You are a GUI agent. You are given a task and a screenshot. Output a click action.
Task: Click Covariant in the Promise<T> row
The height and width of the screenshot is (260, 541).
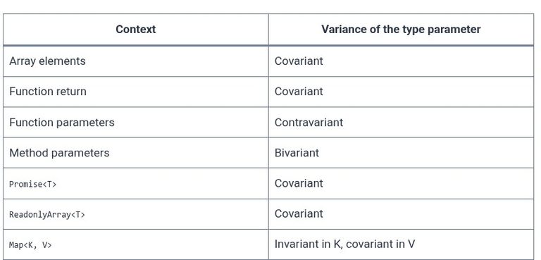(299, 183)
